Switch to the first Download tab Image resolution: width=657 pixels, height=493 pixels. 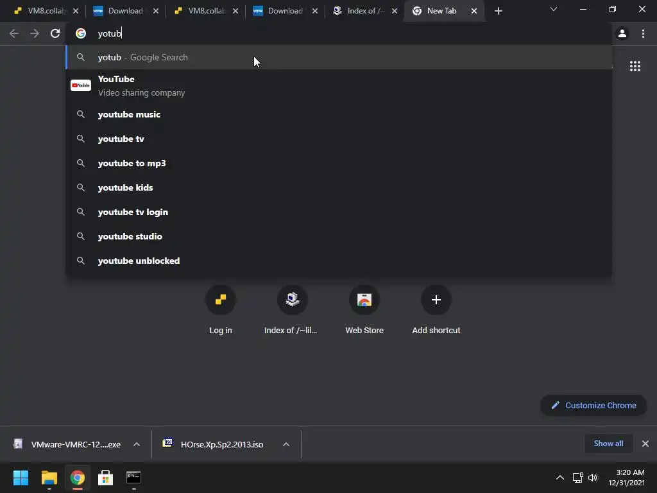click(121, 11)
